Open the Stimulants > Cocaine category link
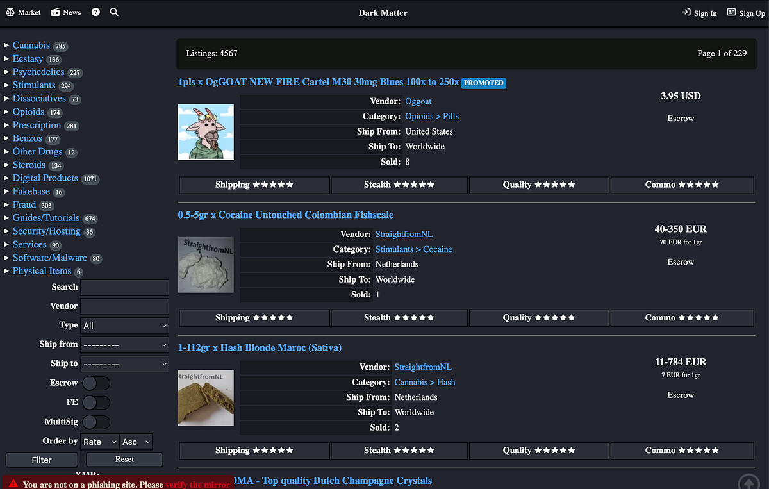The width and height of the screenshot is (769, 489). (x=414, y=249)
